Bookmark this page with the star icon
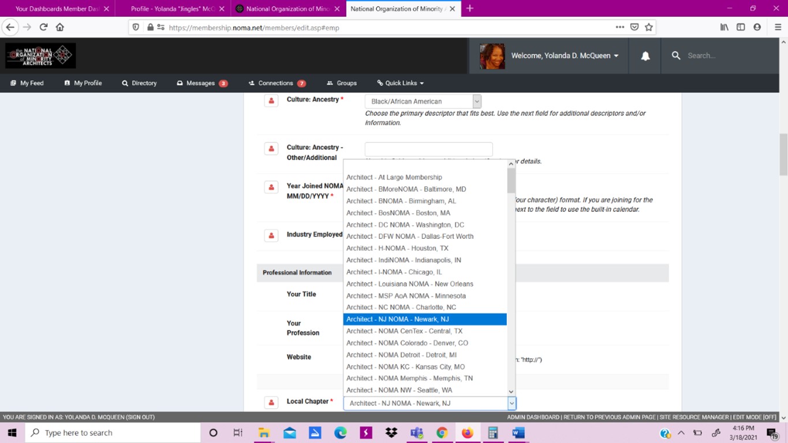Viewport: 788px width, 443px height. 649,27
